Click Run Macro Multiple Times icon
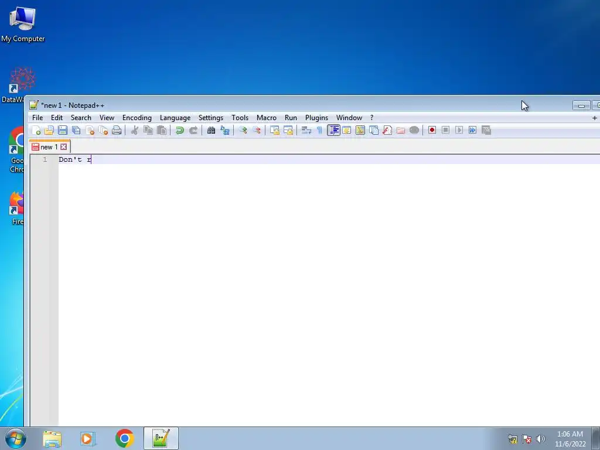This screenshot has width=600, height=450. (473, 130)
